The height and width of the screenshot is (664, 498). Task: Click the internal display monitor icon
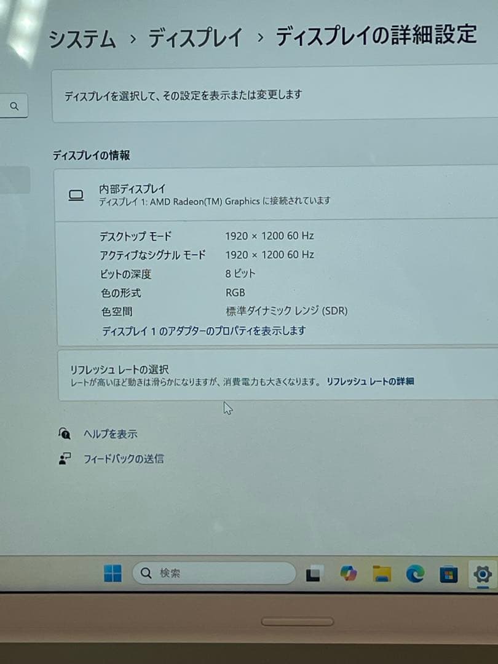click(x=76, y=193)
